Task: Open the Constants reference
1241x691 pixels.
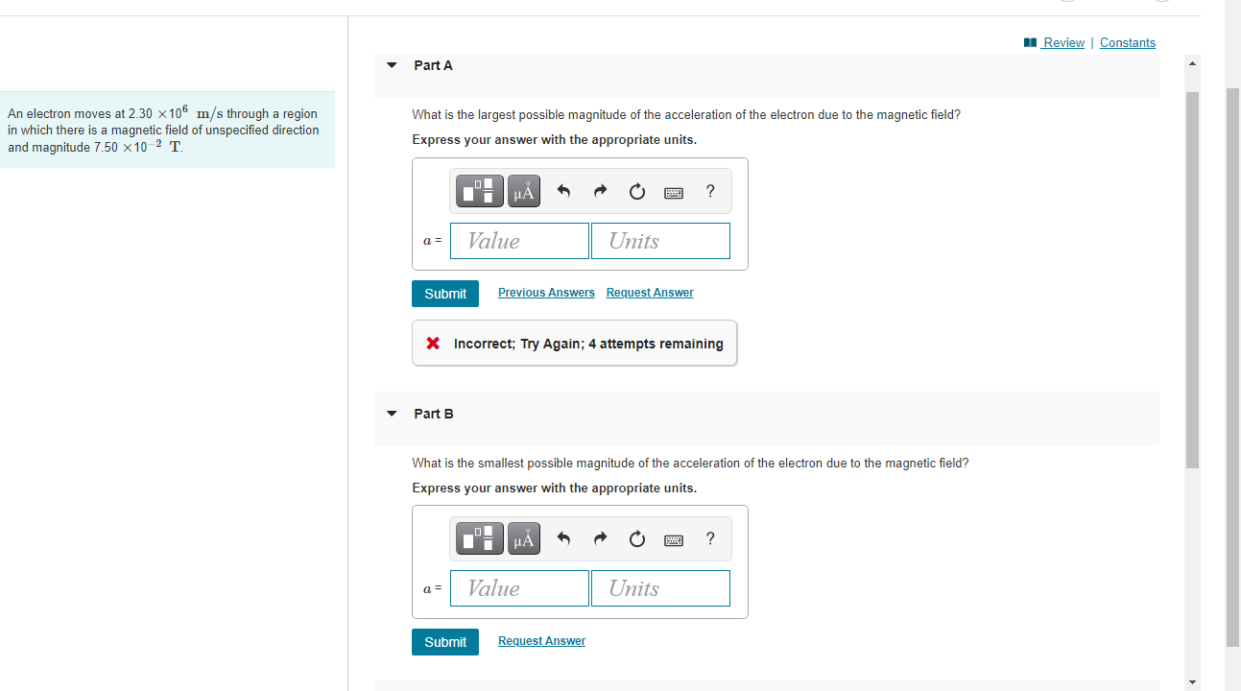Action: [1127, 42]
